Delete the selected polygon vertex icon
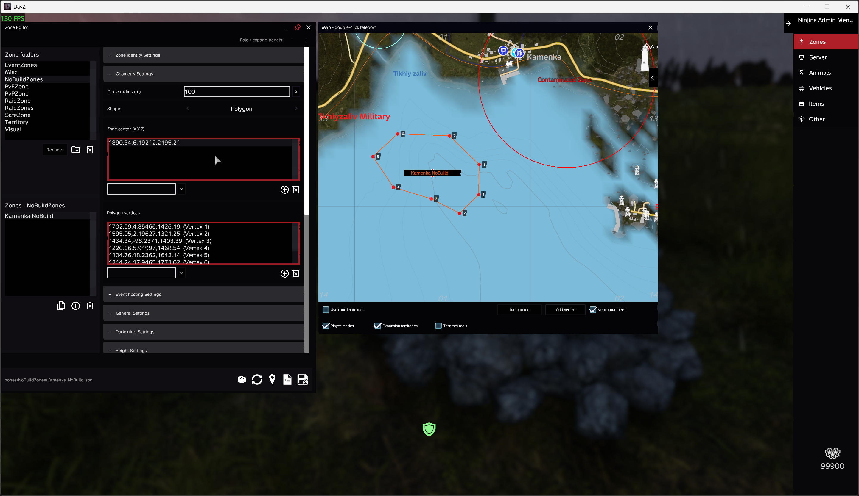The width and height of the screenshot is (859, 496). tap(296, 274)
